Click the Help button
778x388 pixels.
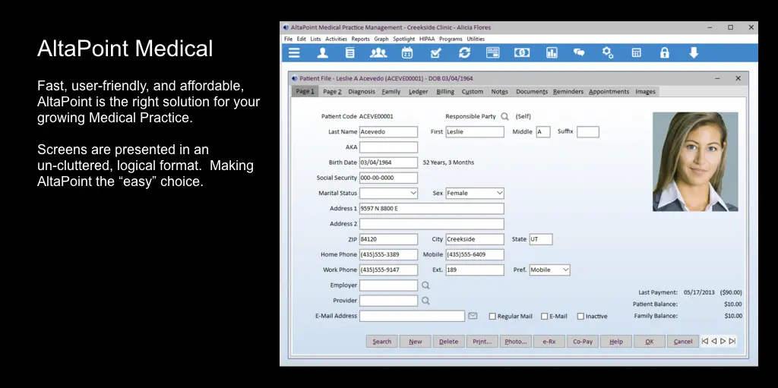point(616,342)
